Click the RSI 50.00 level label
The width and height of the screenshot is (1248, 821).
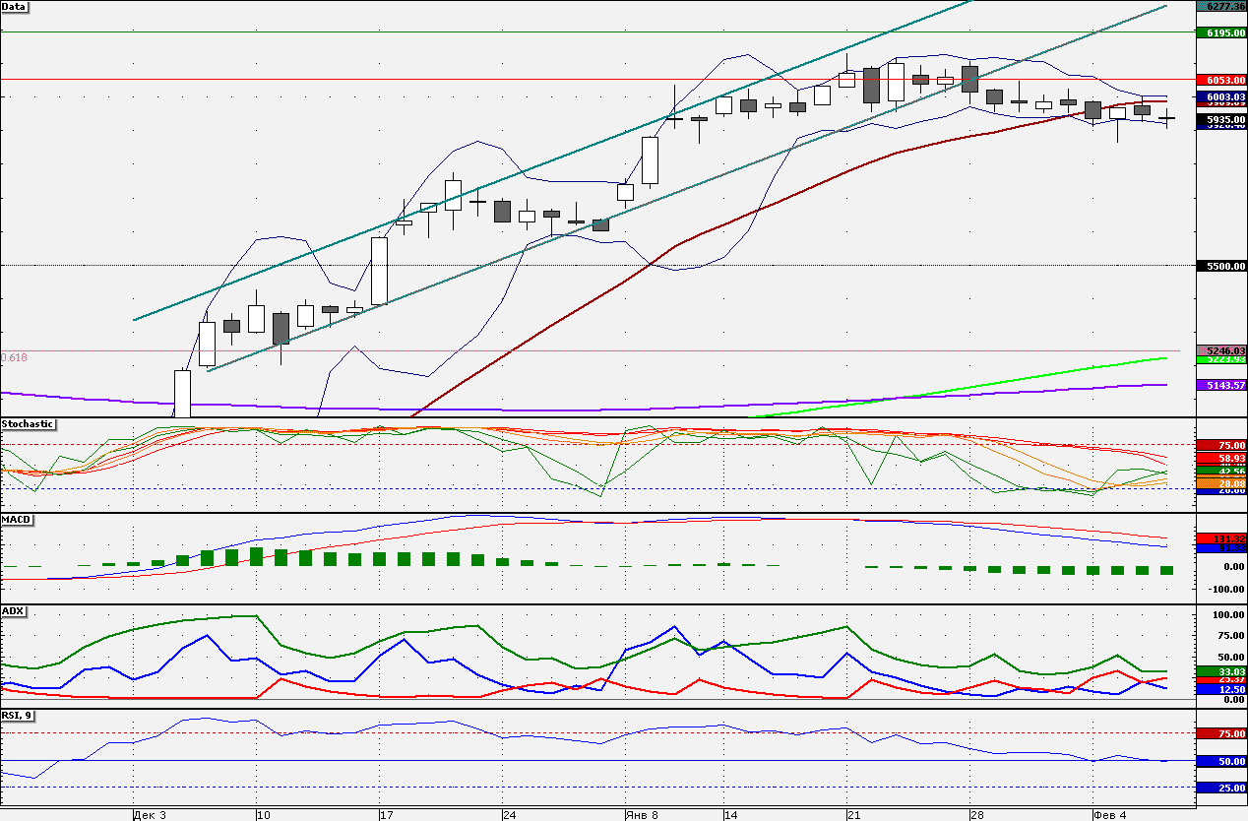coord(1220,762)
